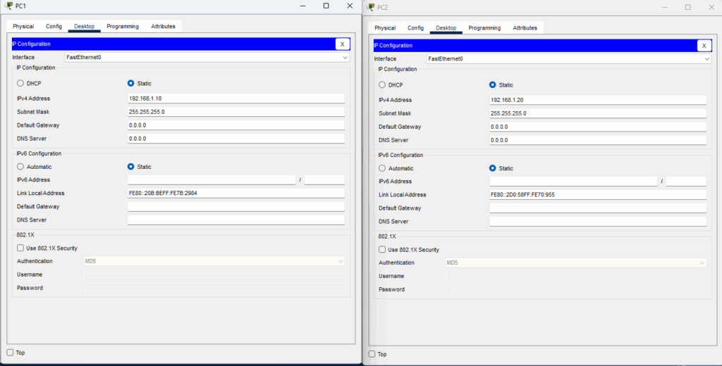Viewport: 722px width, 366px height.
Task: Select DHCP radio button in PC1
Action: pos(20,83)
